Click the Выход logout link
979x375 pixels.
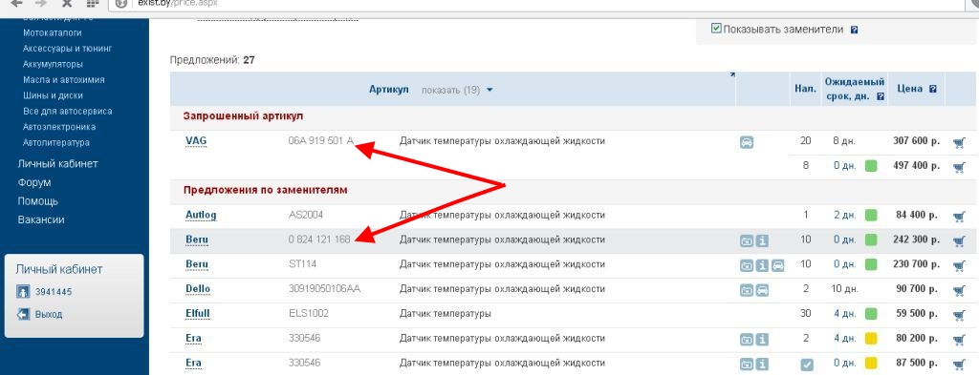click(x=49, y=314)
